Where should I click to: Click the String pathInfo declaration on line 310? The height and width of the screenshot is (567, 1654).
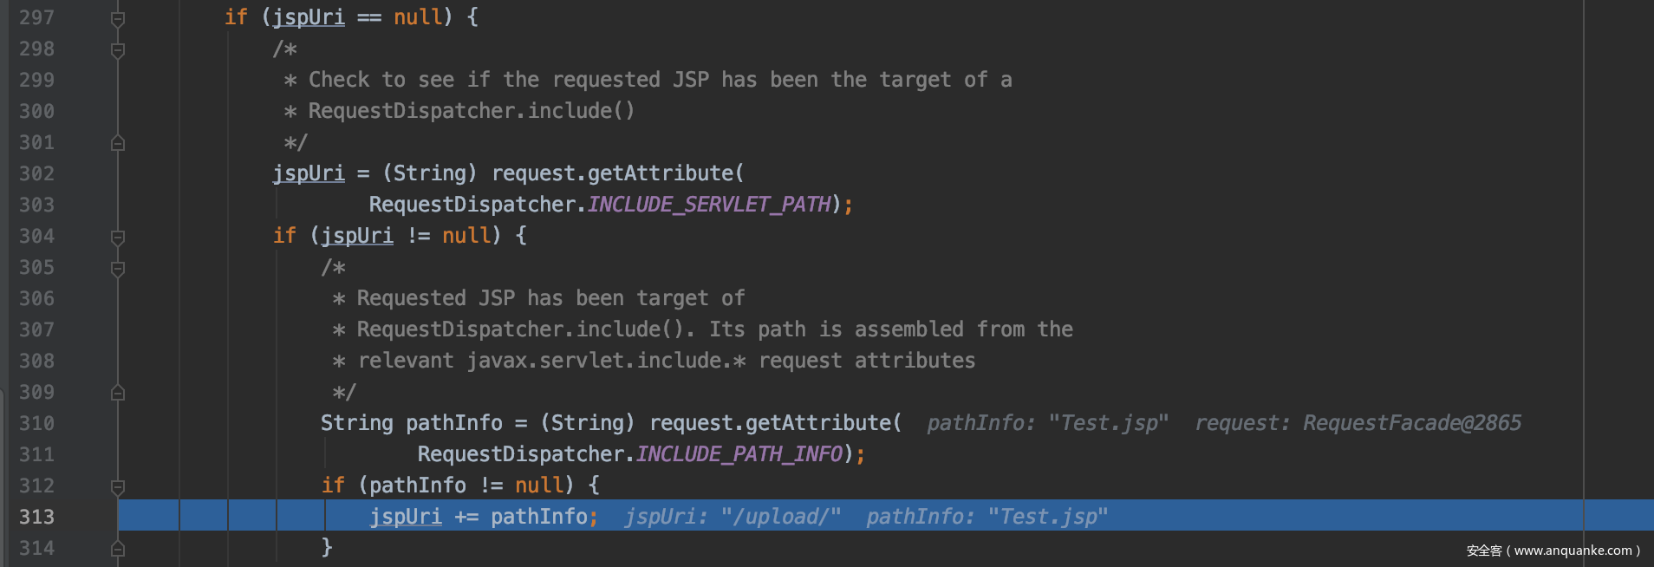pos(453,423)
